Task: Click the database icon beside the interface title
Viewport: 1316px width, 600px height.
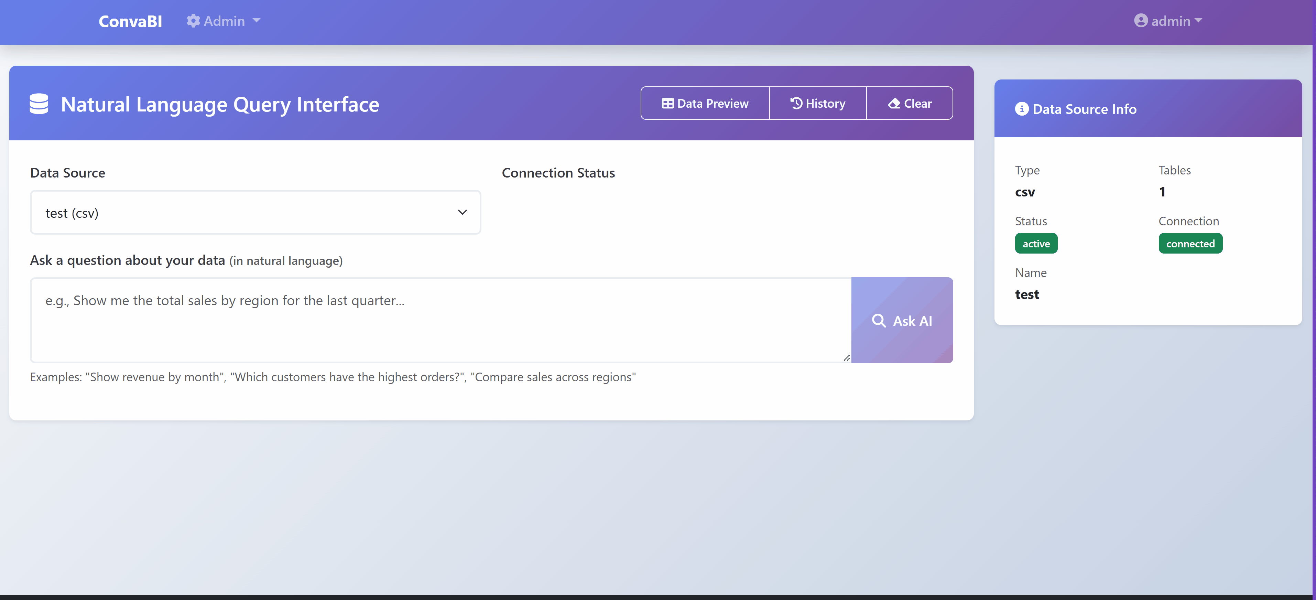Action: (39, 104)
